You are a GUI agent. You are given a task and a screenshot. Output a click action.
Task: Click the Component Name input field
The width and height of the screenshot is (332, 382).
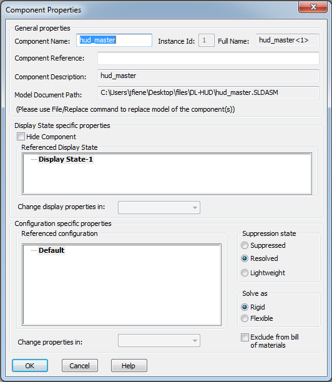114,40
